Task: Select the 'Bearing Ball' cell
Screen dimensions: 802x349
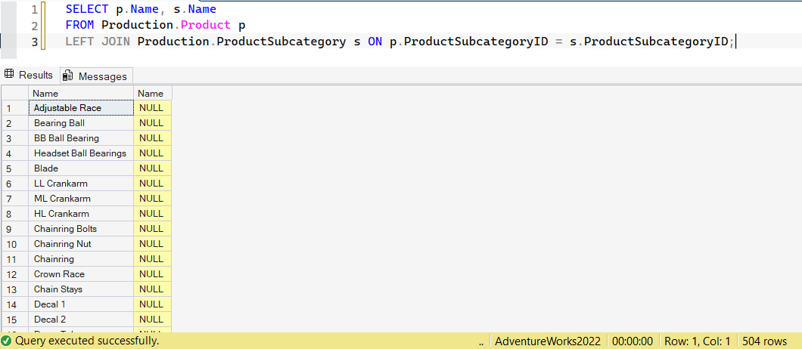Action: click(x=81, y=123)
